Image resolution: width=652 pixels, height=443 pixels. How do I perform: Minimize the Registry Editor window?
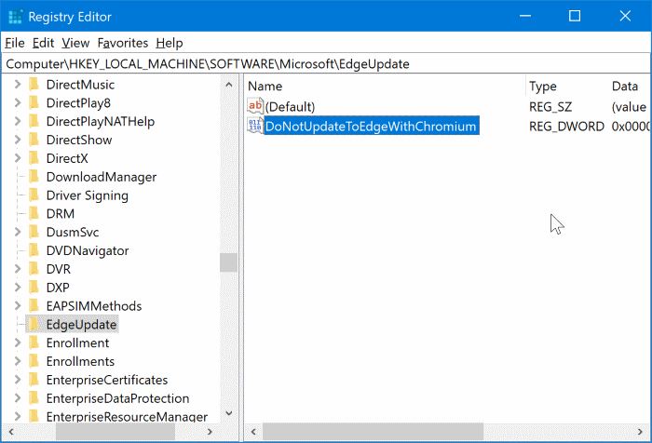[525, 16]
